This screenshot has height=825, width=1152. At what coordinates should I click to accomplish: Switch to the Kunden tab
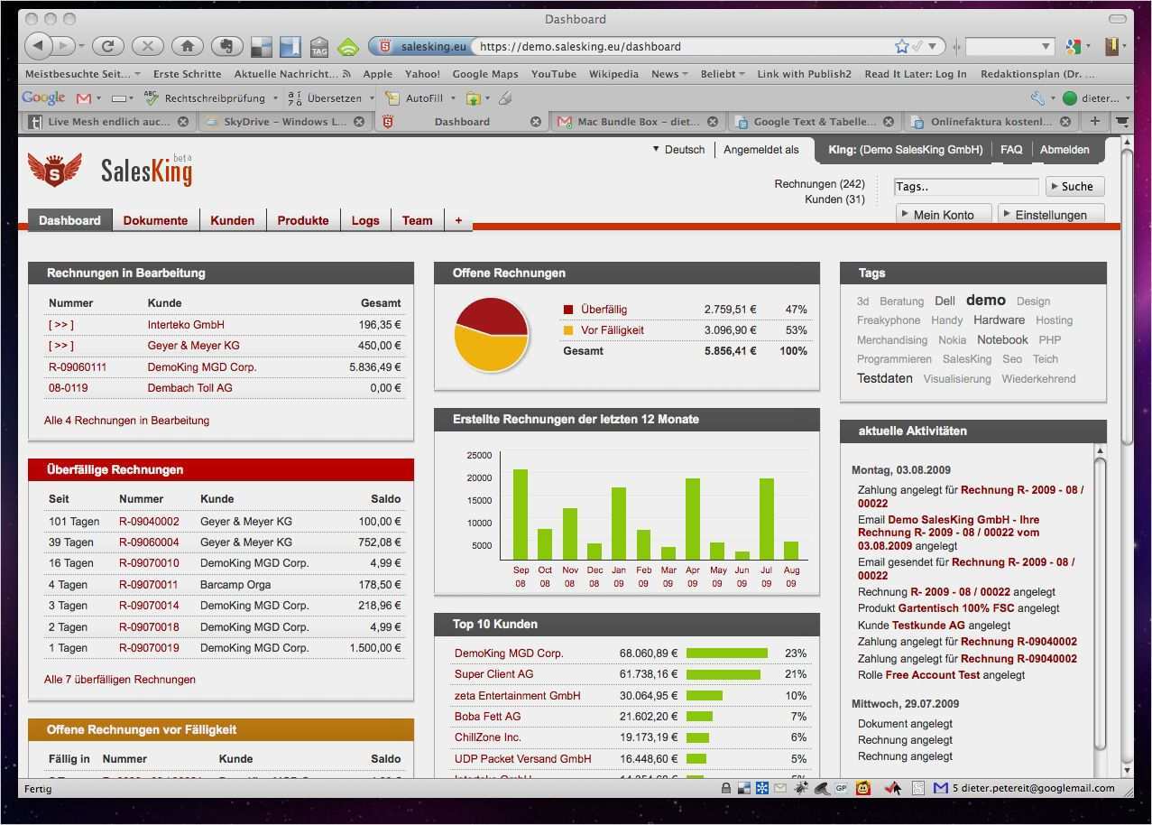232,220
